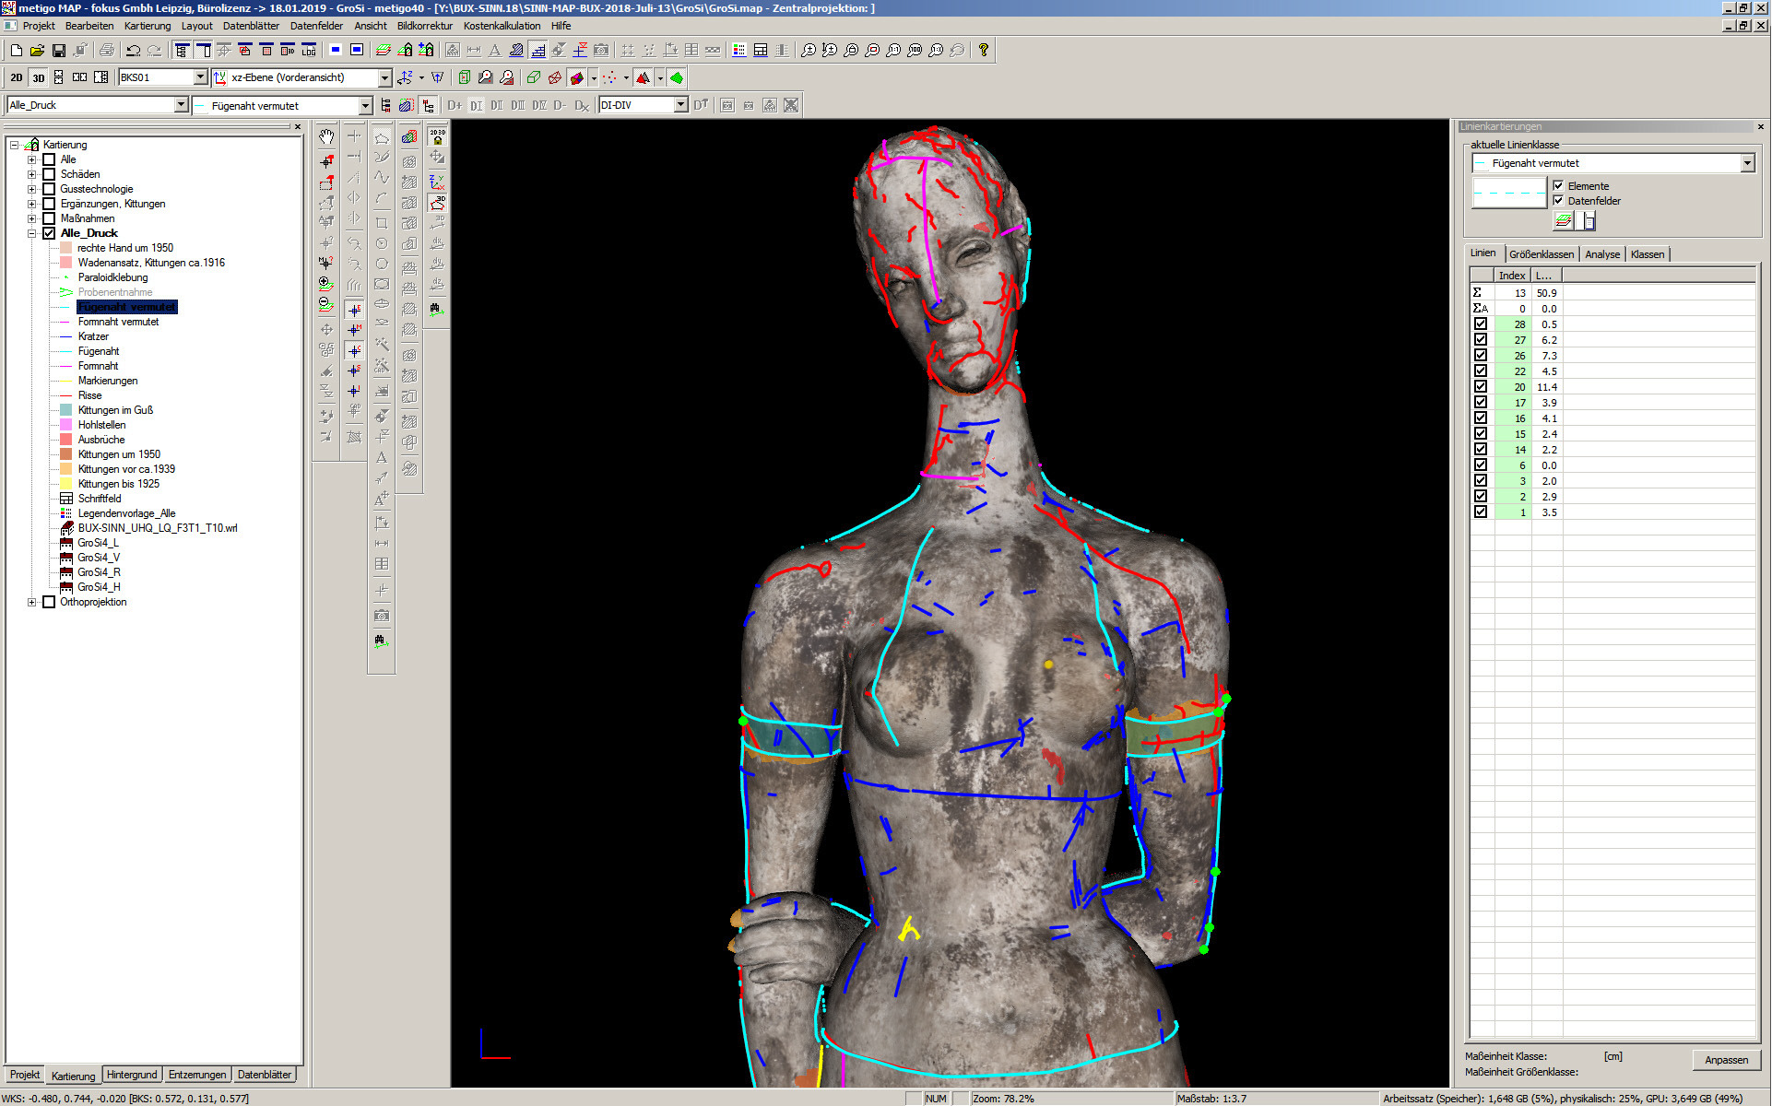The width and height of the screenshot is (1772, 1106).
Task: Toggle the Orthoprojektion checkbox
Action: pyautogui.click(x=49, y=602)
